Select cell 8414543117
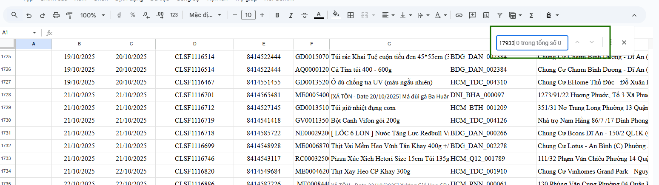The image size is (659, 185). point(264,158)
